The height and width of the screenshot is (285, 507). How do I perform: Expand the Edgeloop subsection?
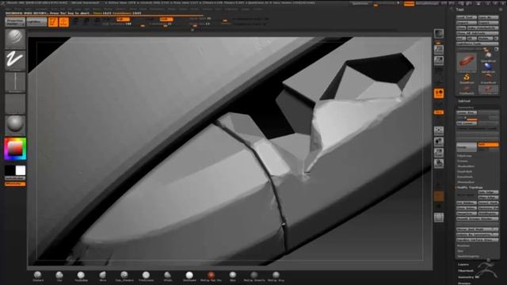coord(464,156)
